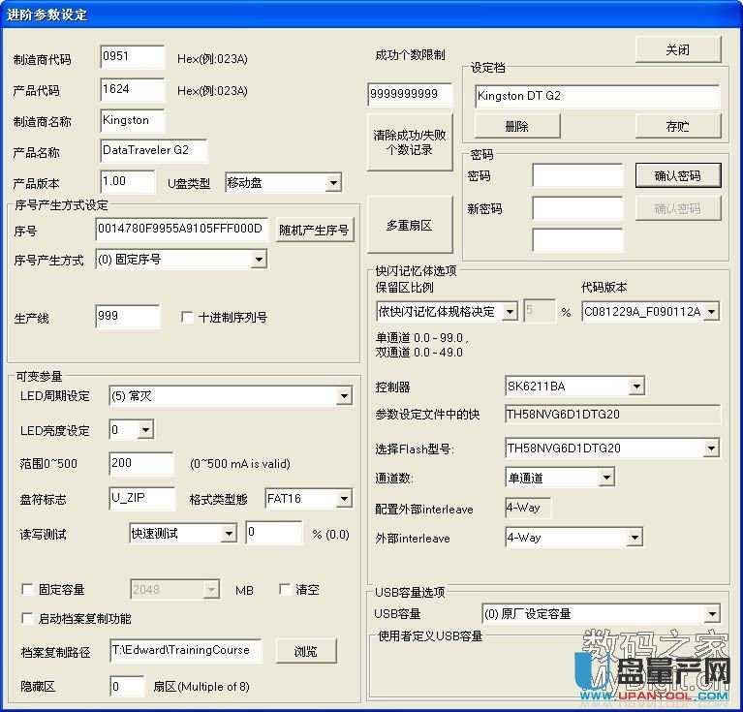The width and height of the screenshot is (743, 712).
Task: Focus the 制造商名称 Kingston field
Action: coord(132,120)
